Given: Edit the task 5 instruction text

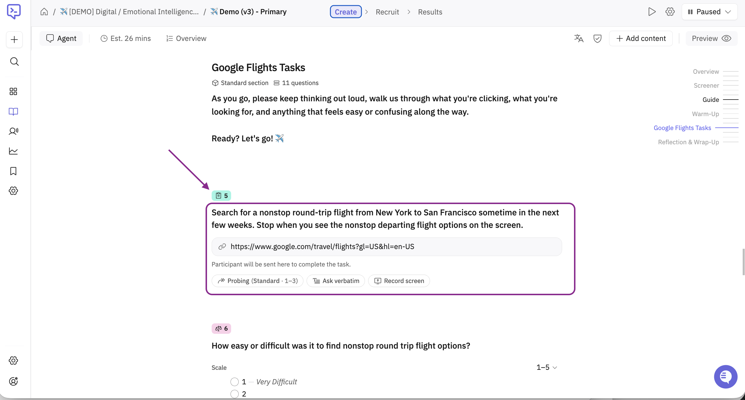Looking at the screenshot, I should click(x=385, y=219).
